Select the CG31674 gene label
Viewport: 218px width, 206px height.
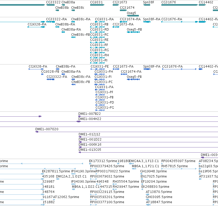(127, 8)
